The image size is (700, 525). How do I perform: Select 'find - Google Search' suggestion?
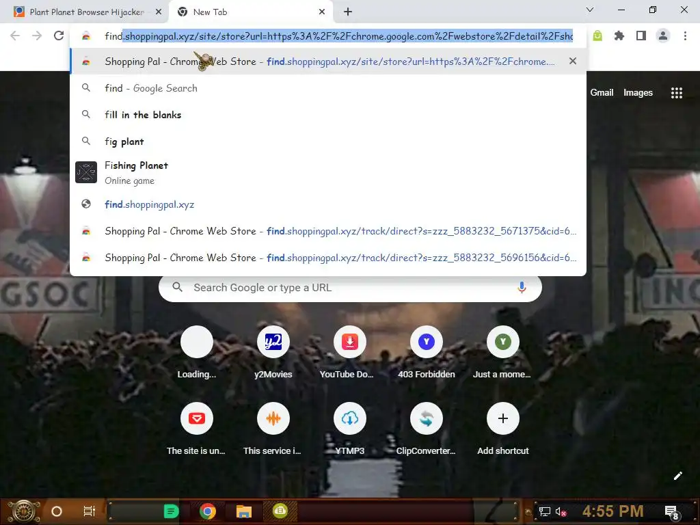328,88
